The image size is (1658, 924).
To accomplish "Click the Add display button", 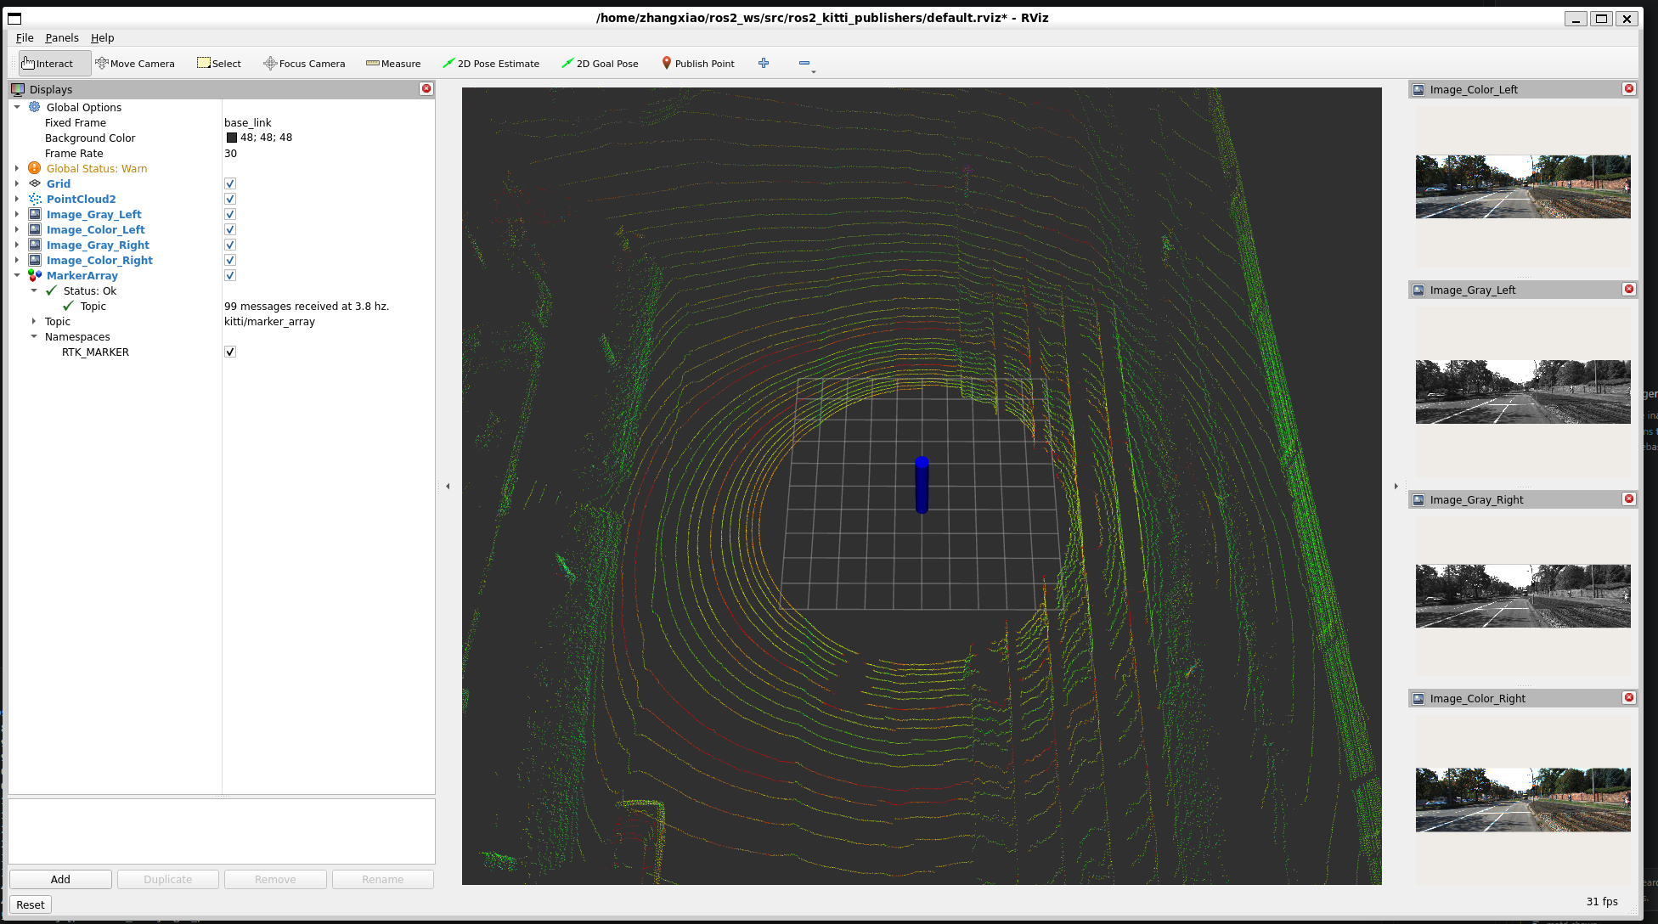I will tap(60, 879).
